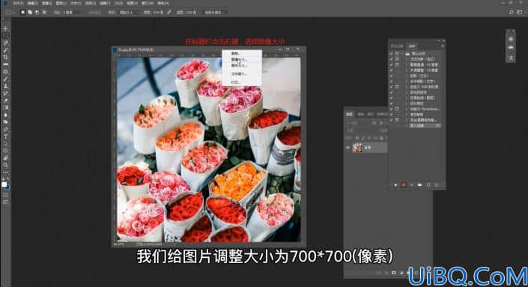Select the Rectangular Marquee tool

pos(5,36)
